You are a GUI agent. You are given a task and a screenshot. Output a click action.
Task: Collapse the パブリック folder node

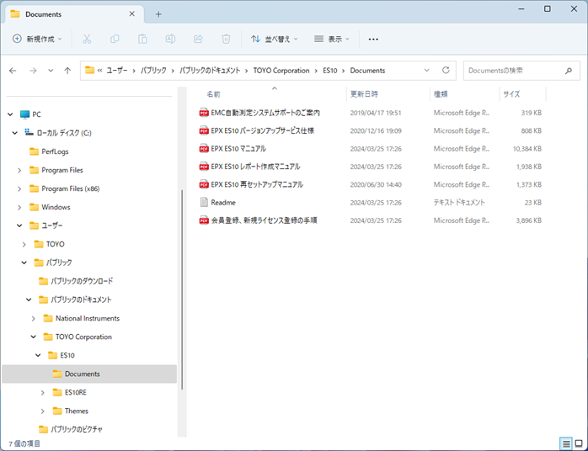click(x=24, y=263)
